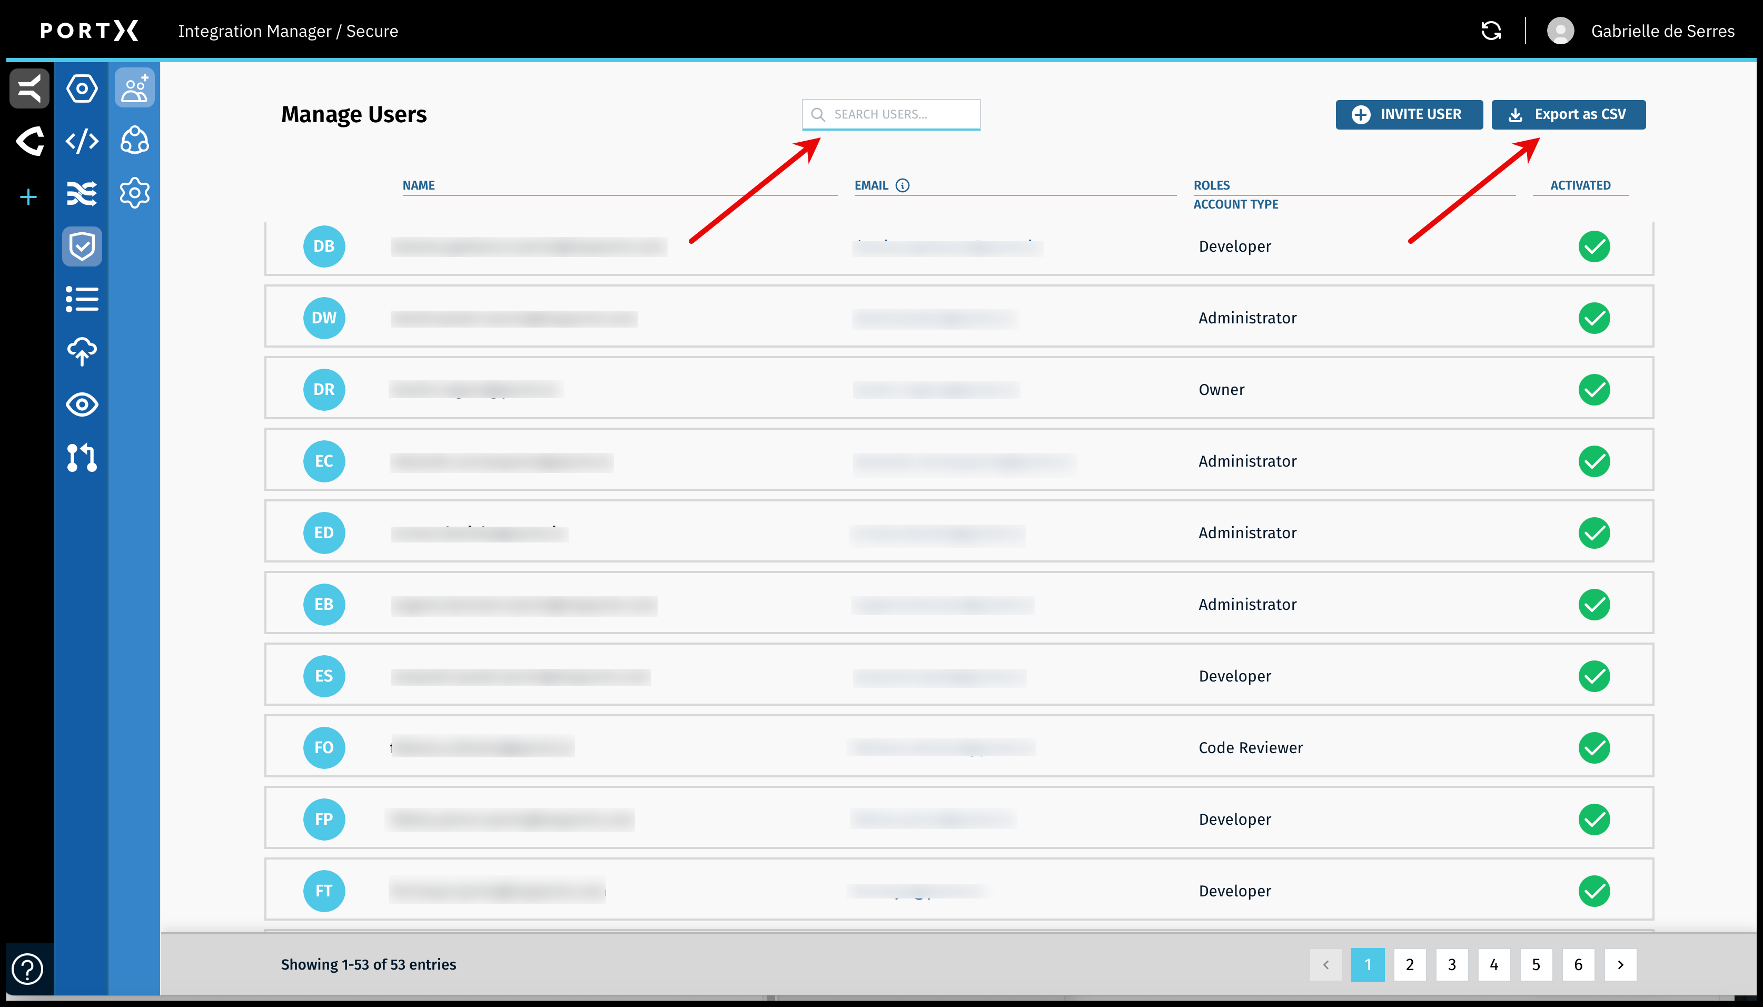The width and height of the screenshot is (1763, 1007).
Task: Select the eye monitoring icon
Action: [82, 404]
